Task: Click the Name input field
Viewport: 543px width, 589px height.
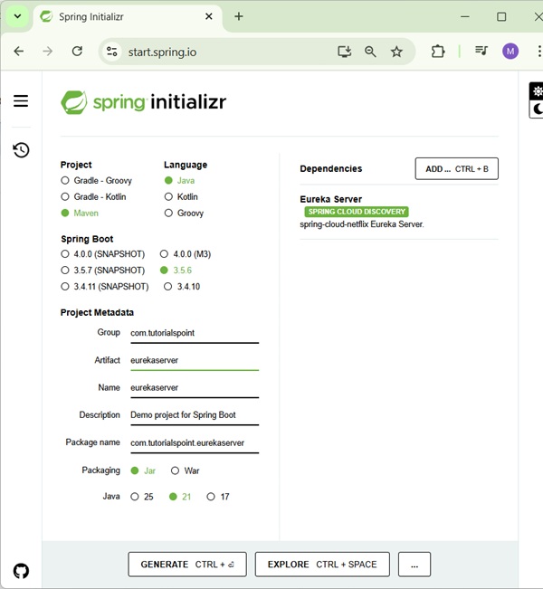Action: pyautogui.click(x=195, y=388)
